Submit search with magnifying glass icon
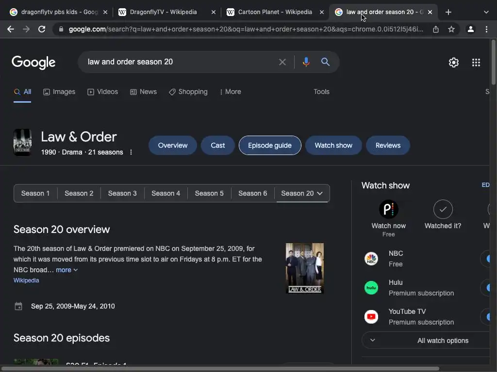This screenshot has width=497, height=372. 325,62
